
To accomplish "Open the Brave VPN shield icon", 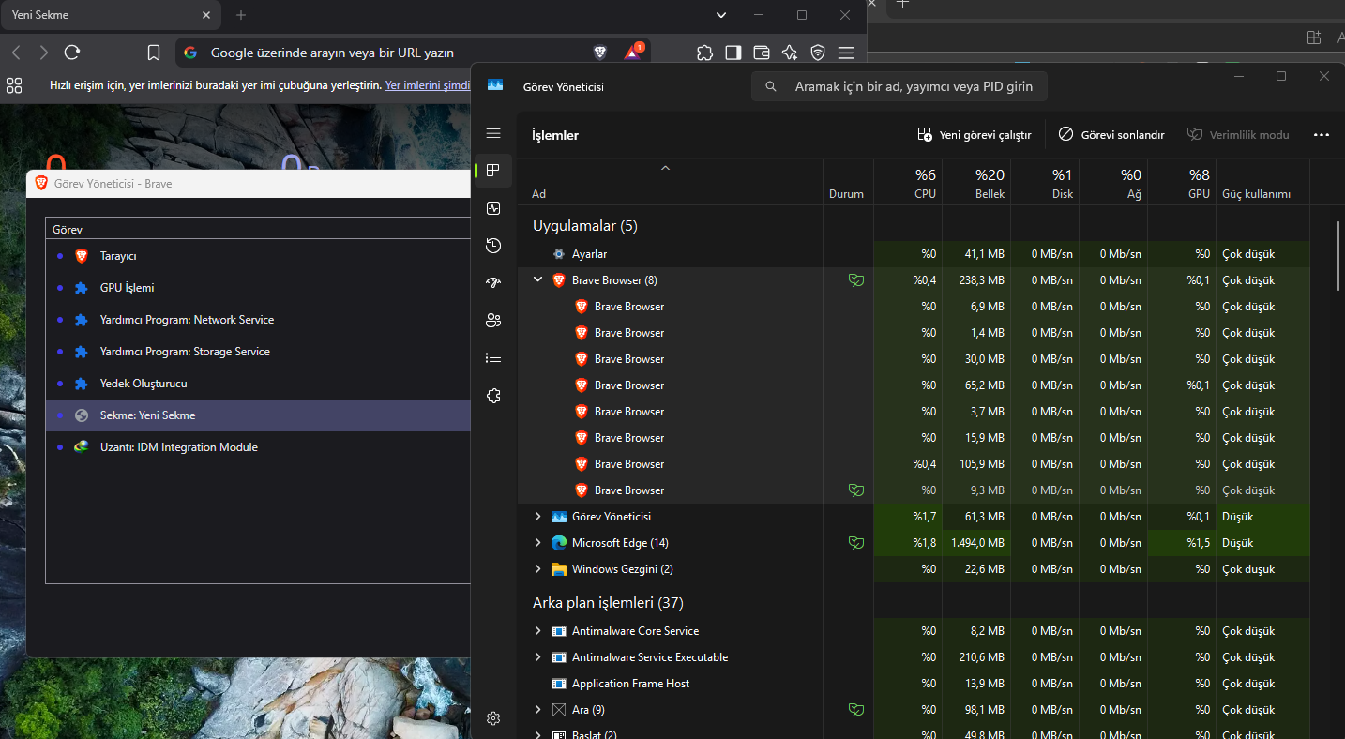I will (818, 53).
